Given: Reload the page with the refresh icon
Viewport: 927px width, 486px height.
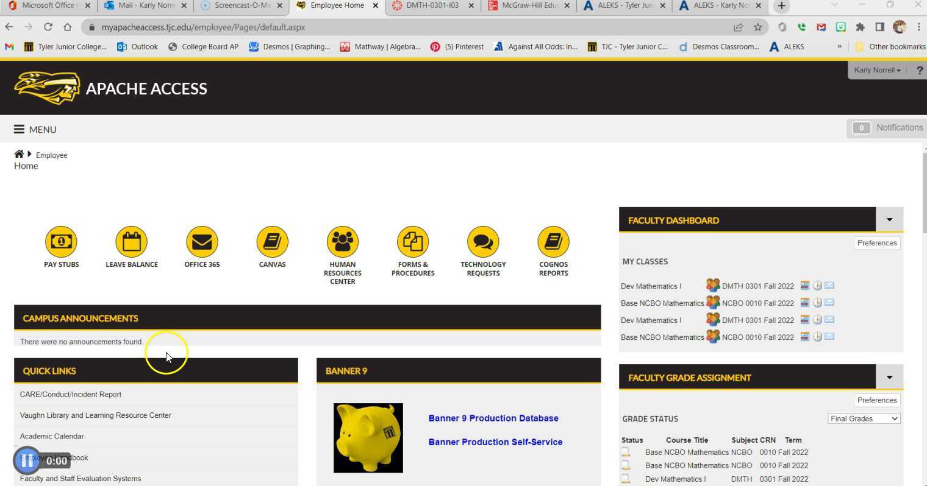Looking at the screenshot, I should [48, 27].
